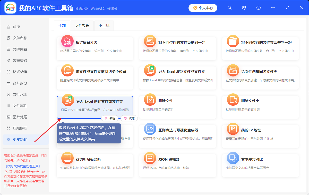Screen dimensions: 309x195
Task: Click the 系统剪贴板监听 tool icon
Action: coord(67,158)
